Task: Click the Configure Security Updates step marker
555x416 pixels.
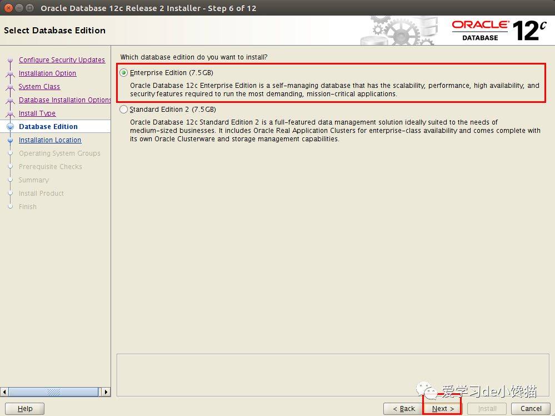Action: [x=10, y=60]
